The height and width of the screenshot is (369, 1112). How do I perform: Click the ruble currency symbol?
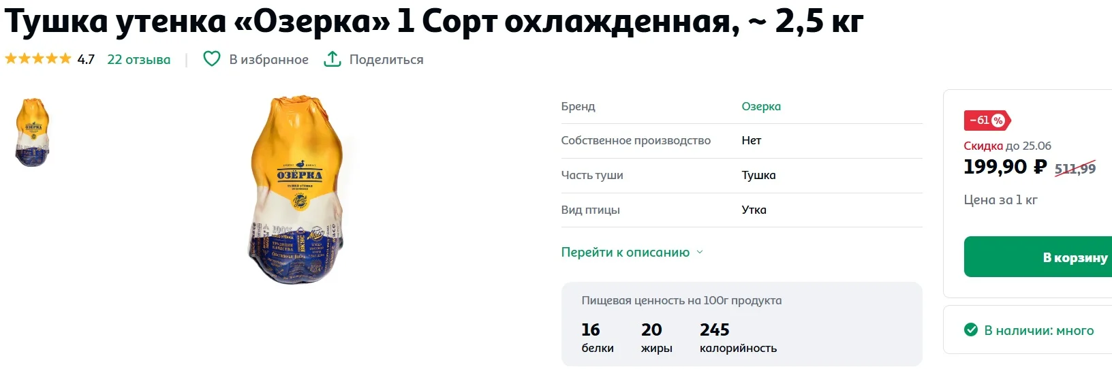[x=1040, y=167]
